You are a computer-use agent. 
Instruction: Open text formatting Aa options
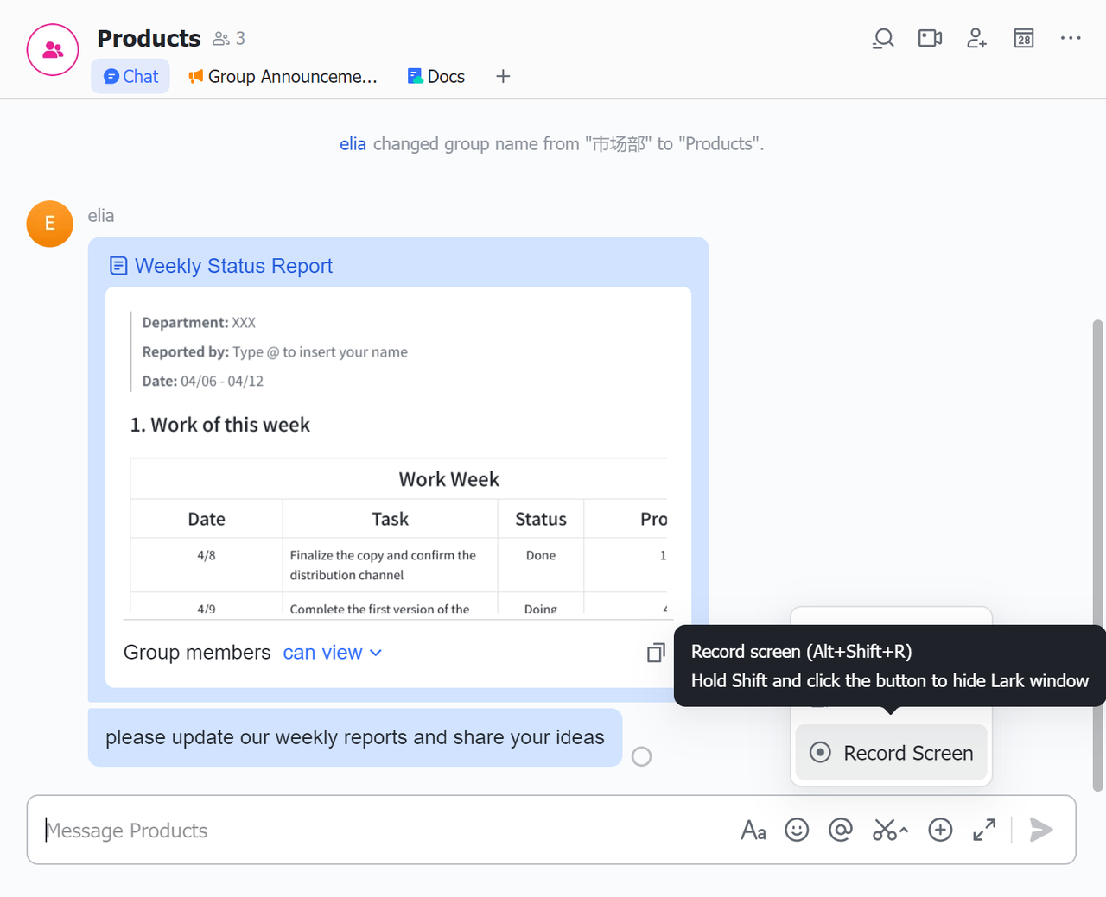pos(753,831)
